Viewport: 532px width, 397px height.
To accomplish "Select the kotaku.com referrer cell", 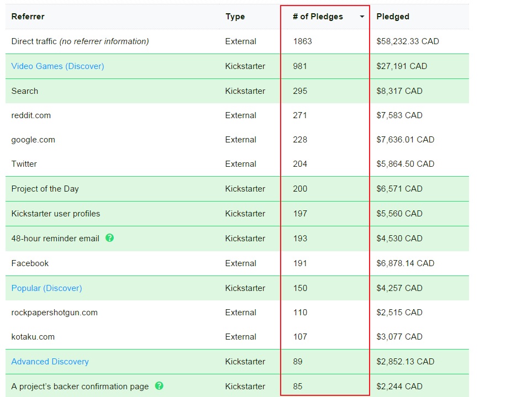I will click(x=33, y=337).
